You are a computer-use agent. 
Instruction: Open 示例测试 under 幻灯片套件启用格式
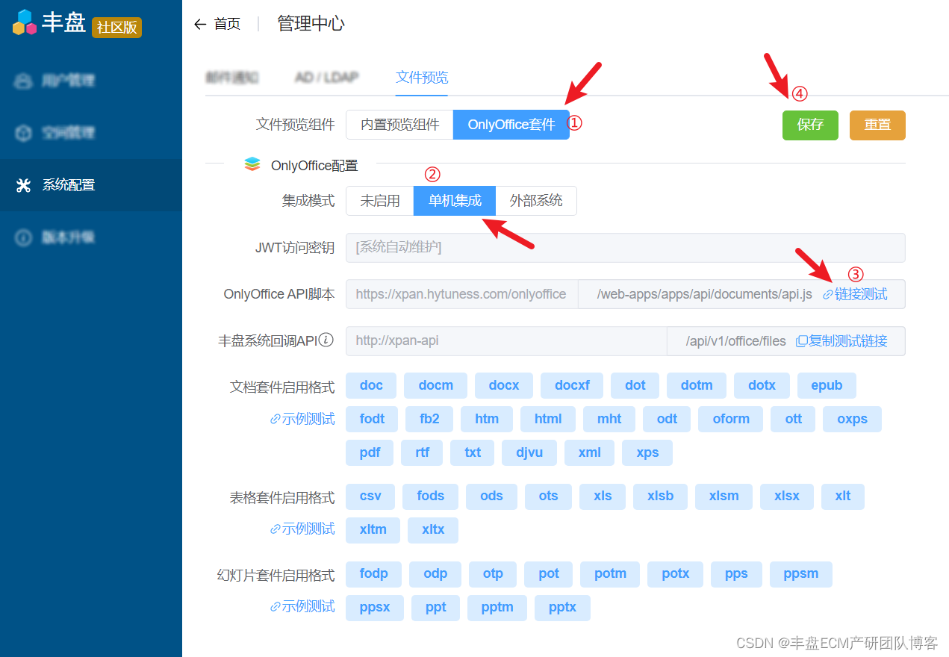(x=302, y=606)
